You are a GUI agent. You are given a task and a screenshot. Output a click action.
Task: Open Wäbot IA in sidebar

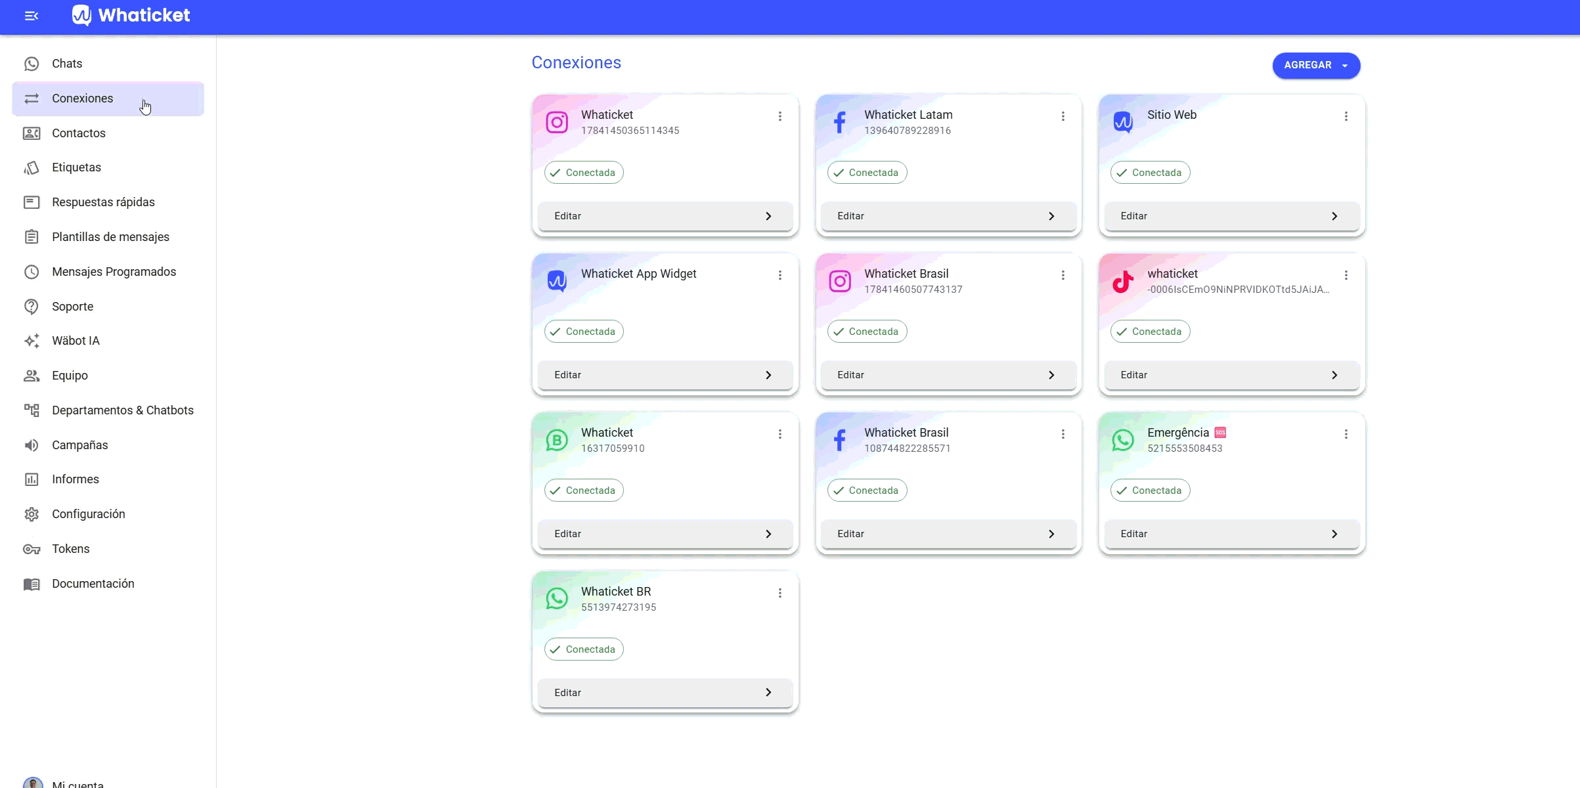[108, 341]
